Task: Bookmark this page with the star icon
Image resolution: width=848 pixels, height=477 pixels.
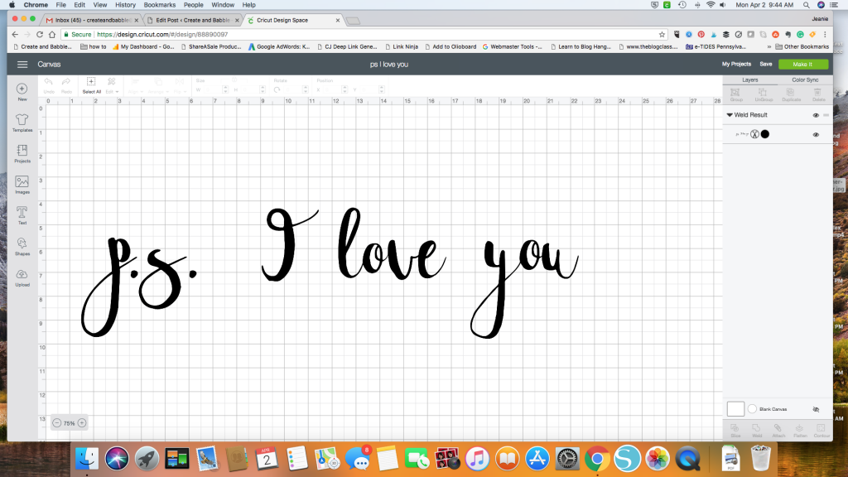Action: [662, 34]
